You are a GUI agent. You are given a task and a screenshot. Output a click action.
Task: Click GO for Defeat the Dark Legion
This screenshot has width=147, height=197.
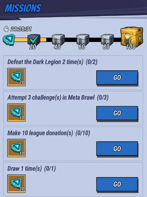(117, 77)
